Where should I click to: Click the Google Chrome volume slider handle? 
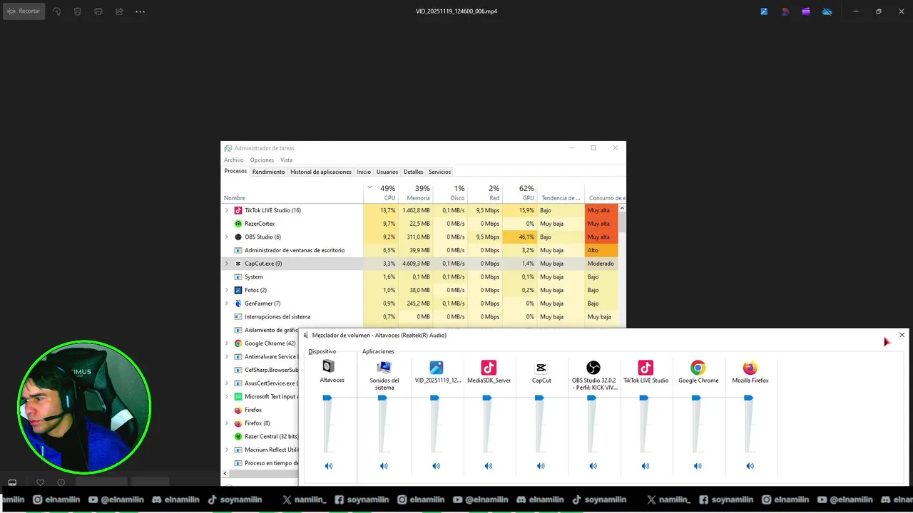pos(696,398)
